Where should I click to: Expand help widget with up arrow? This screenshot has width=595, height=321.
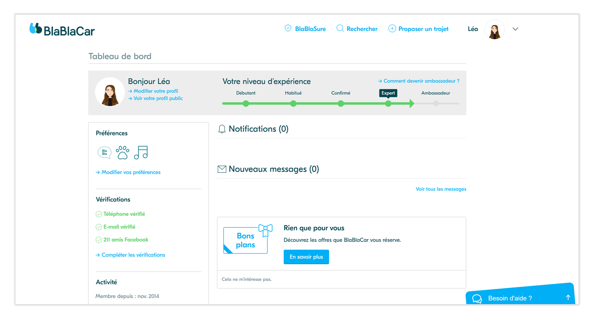click(x=568, y=297)
